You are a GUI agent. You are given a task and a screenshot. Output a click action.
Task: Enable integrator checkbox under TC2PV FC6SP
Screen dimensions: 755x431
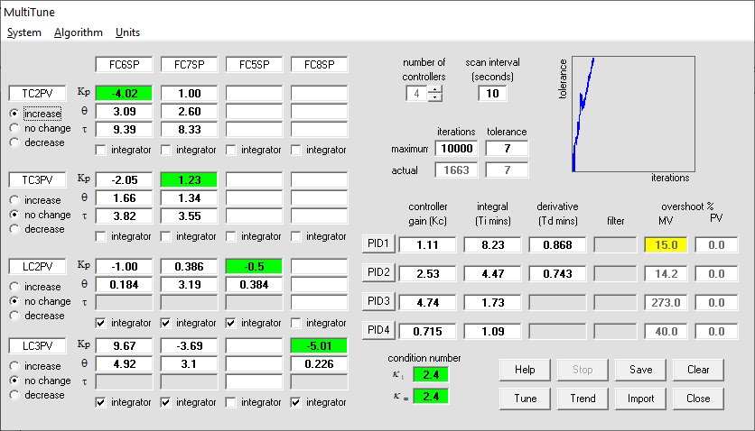(x=101, y=150)
